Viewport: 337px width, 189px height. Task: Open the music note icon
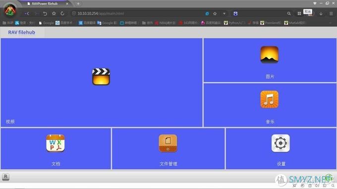tap(269, 99)
